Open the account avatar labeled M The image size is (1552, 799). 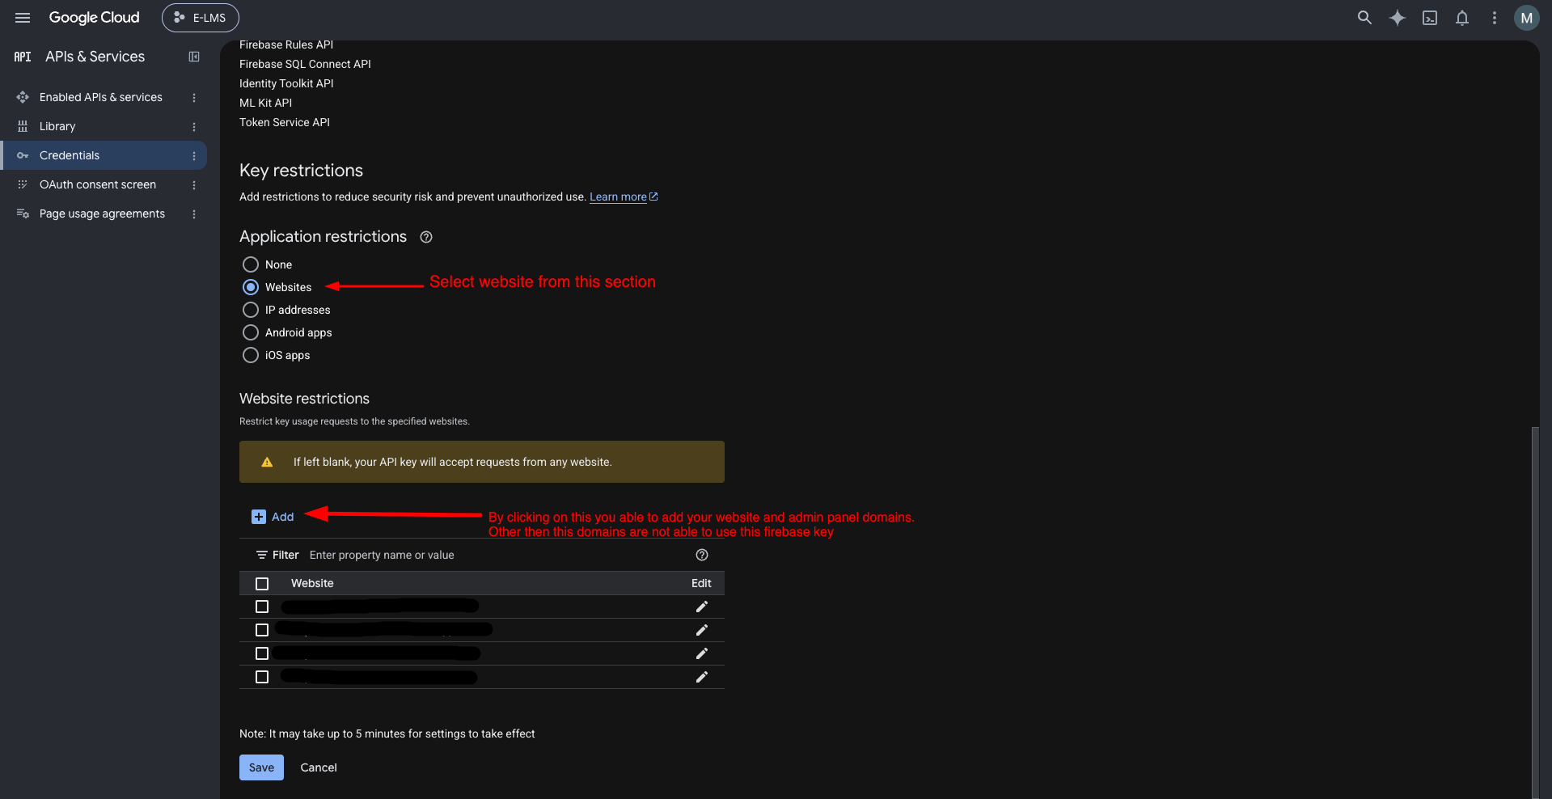1526,18
